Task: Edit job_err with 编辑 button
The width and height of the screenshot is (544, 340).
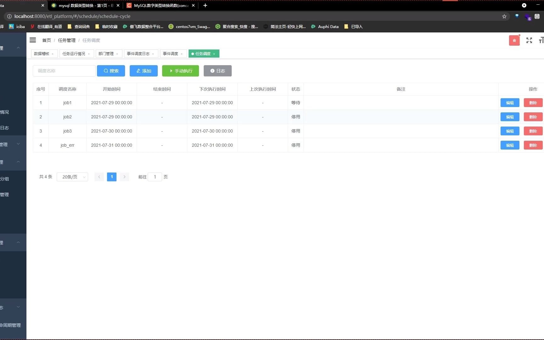Action: pos(510,145)
